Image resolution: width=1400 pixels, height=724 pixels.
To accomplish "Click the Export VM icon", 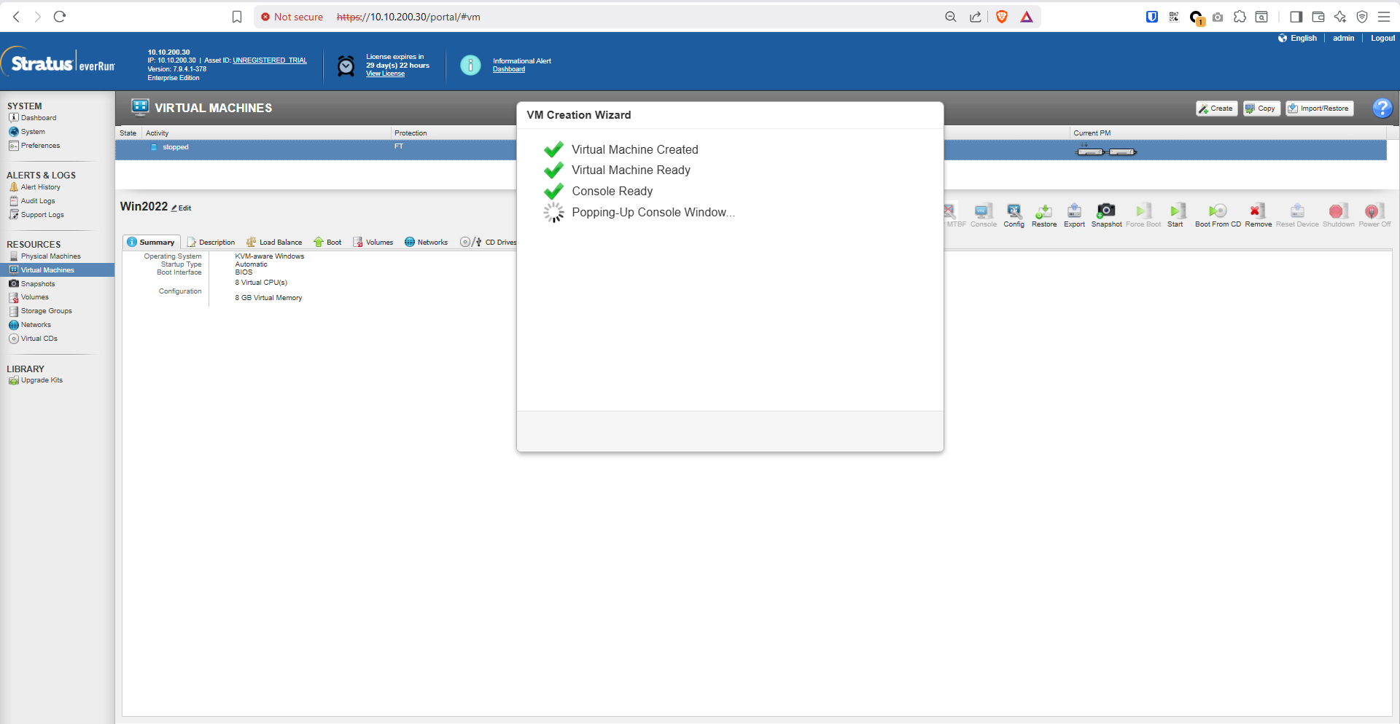I will 1074,211.
